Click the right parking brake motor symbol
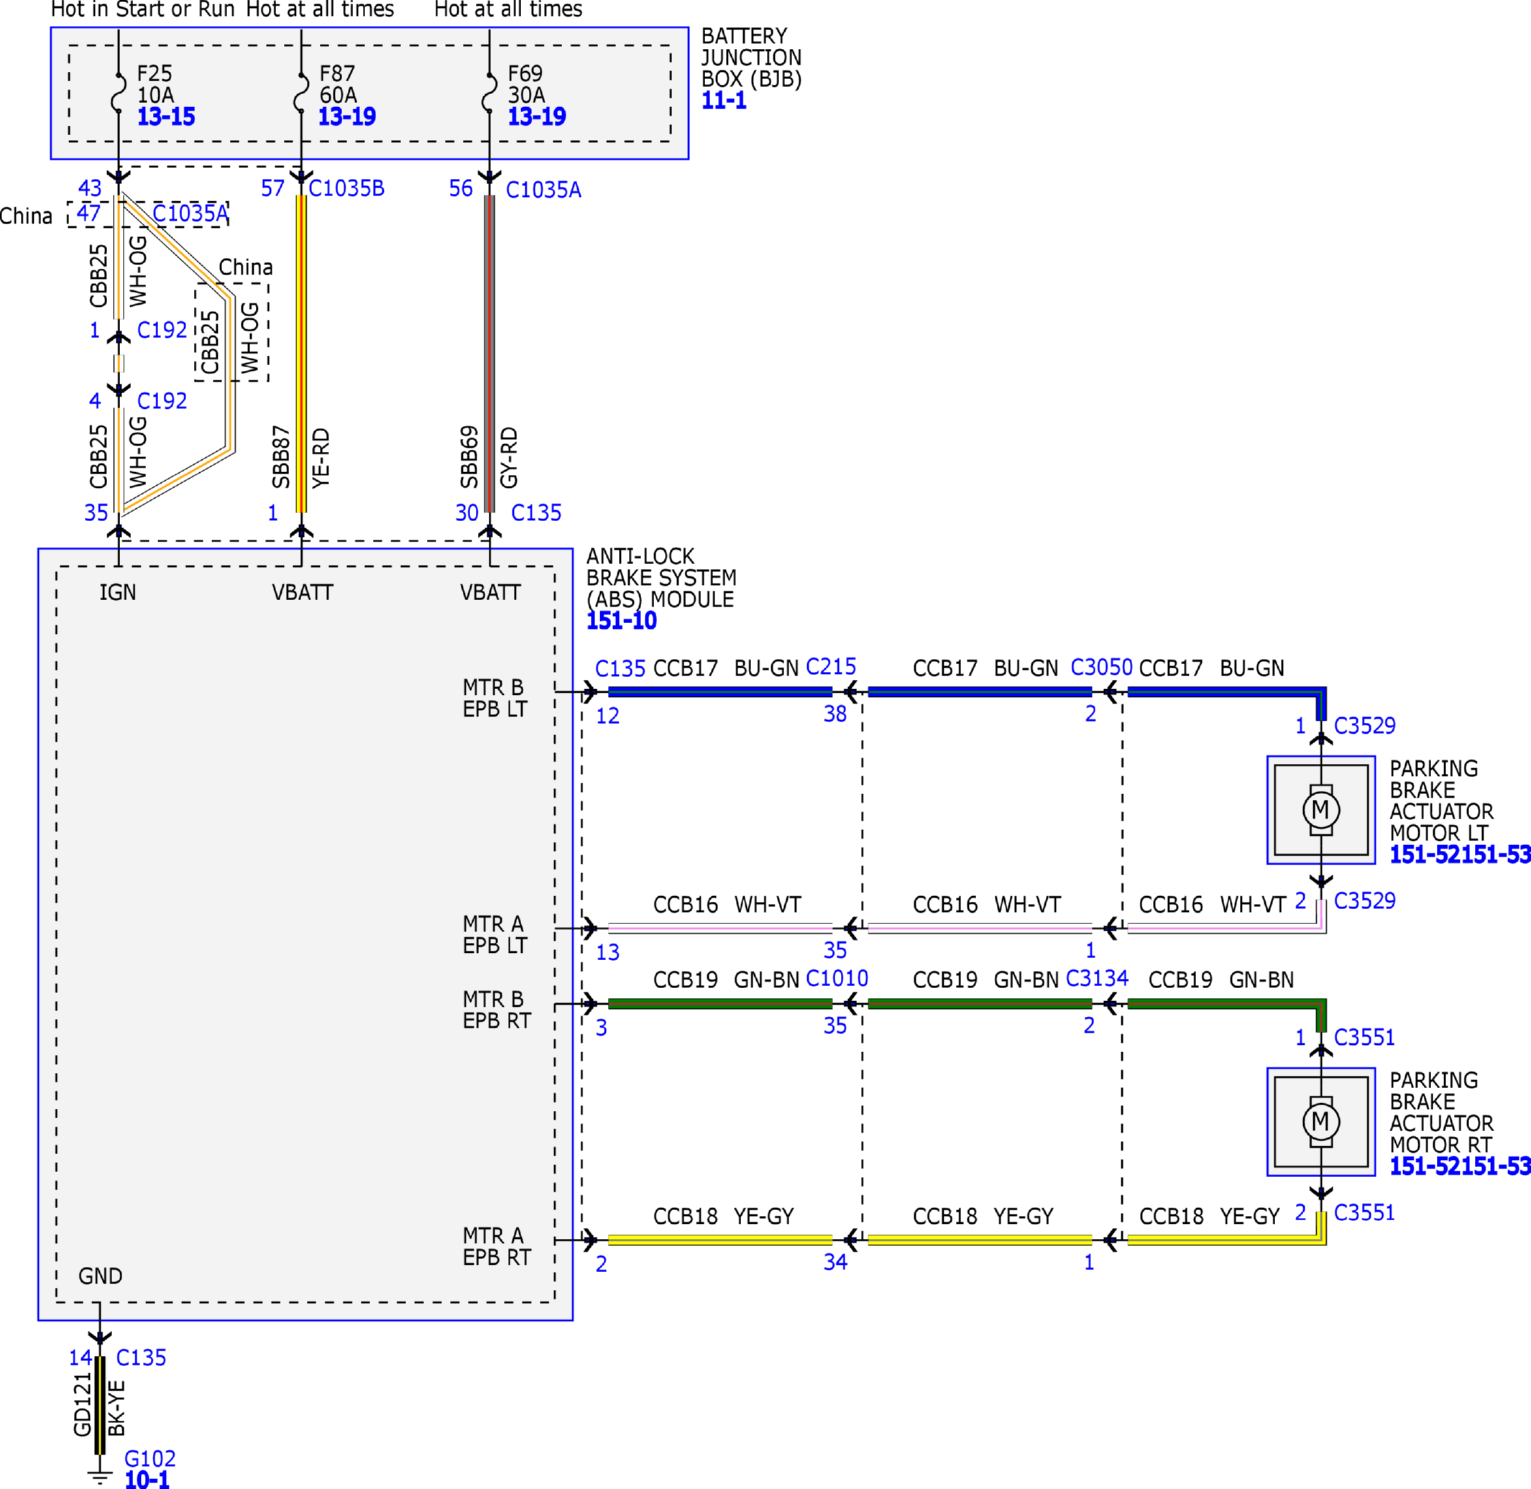The image size is (1531, 1489). 1320,1122
